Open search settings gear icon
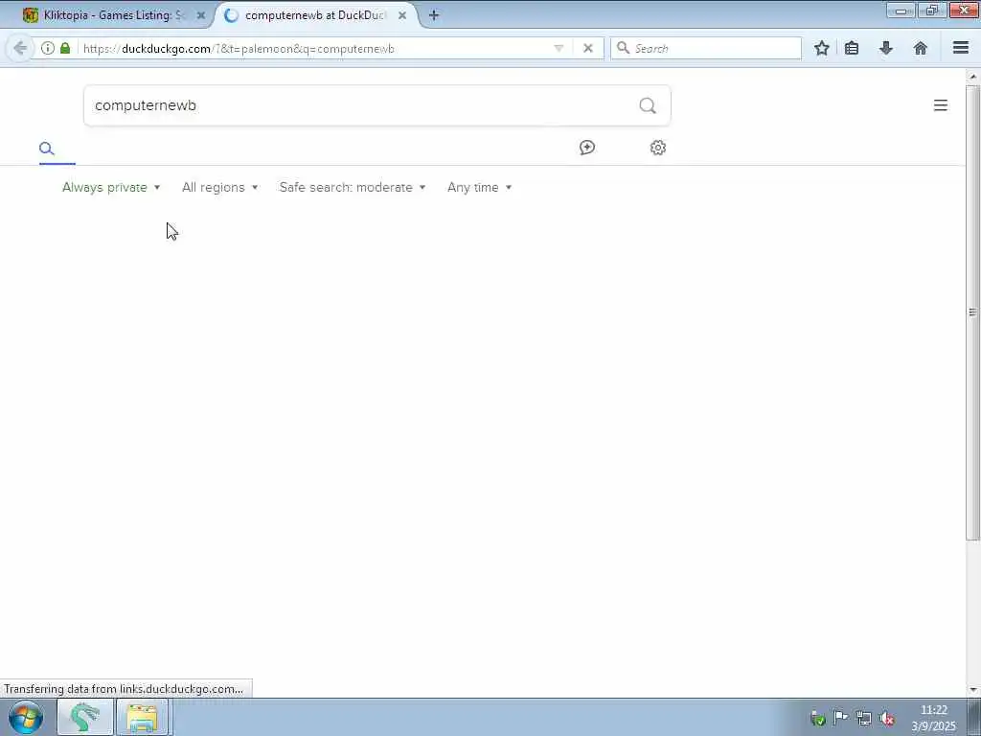Viewport: 981px width, 736px height. tap(657, 148)
